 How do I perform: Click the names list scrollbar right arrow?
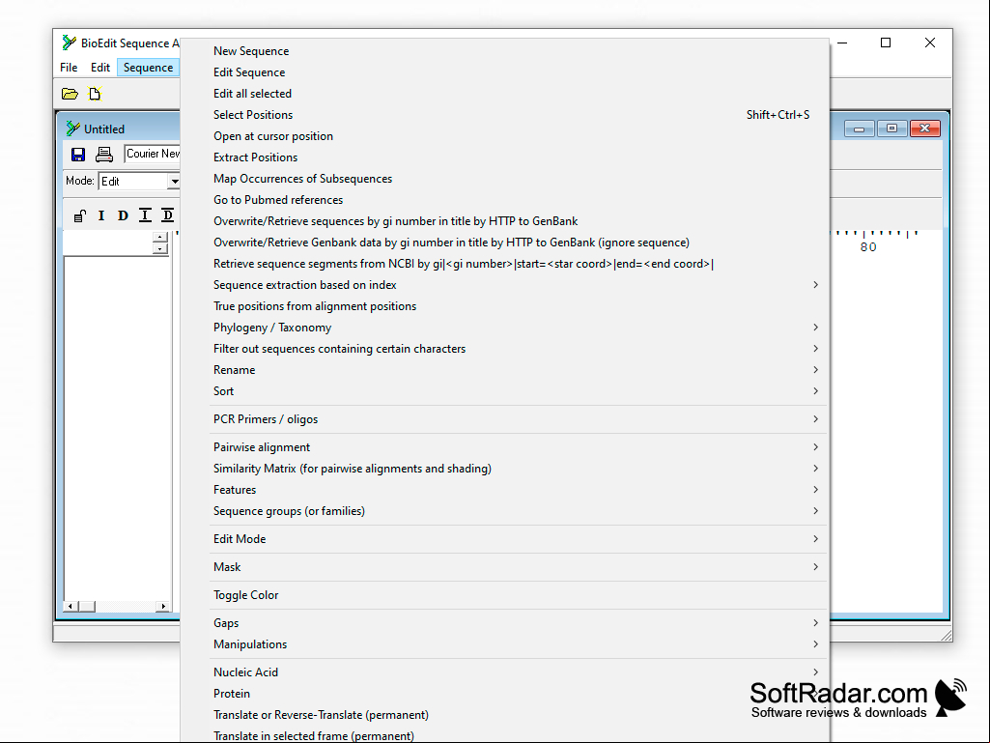(x=163, y=607)
